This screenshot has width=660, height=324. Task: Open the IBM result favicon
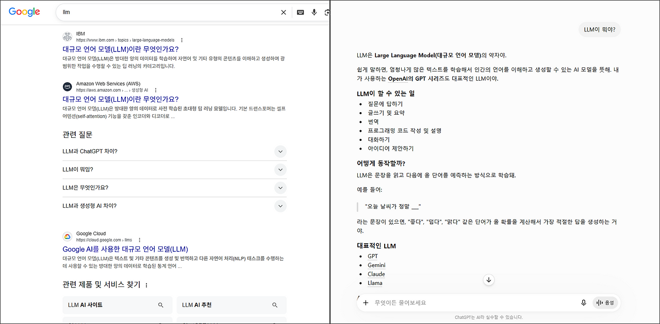point(68,37)
